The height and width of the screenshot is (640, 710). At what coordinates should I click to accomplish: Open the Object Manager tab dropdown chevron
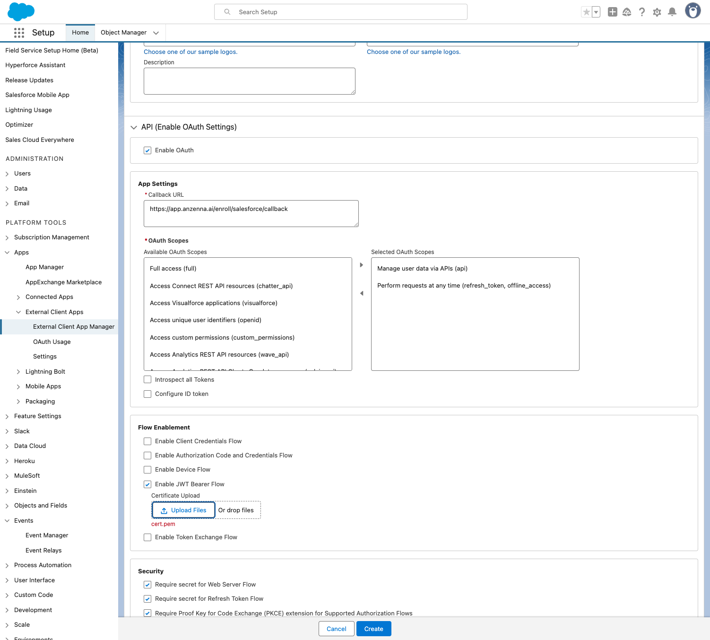click(x=156, y=33)
